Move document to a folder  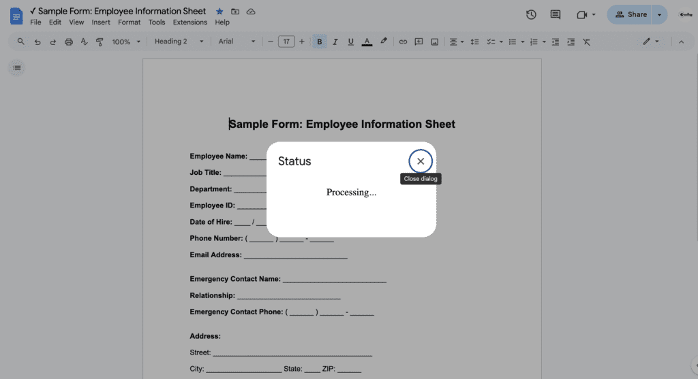point(235,12)
